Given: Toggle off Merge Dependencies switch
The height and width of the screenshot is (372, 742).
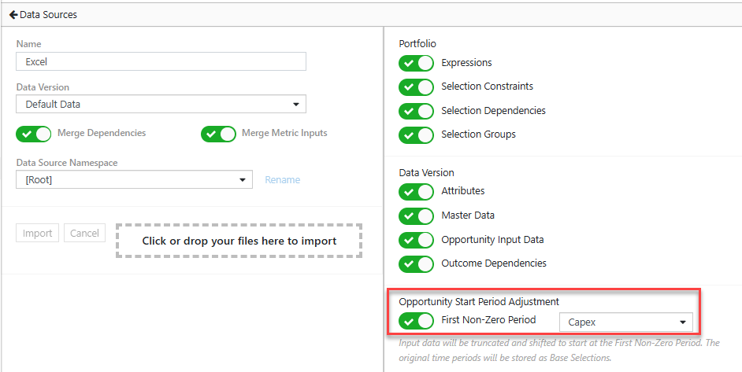Looking at the screenshot, I should click(33, 134).
